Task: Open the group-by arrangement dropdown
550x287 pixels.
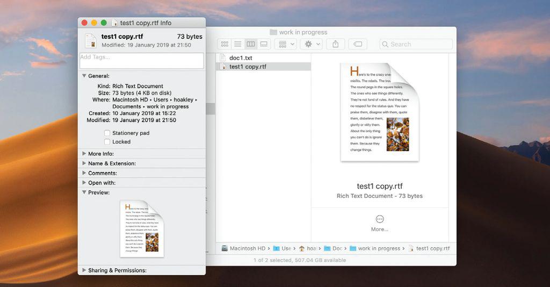Action: pos(286,44)
